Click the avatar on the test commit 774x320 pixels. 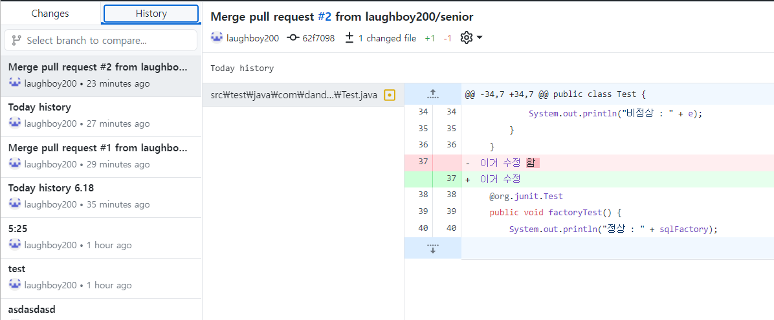click(15, 285)
